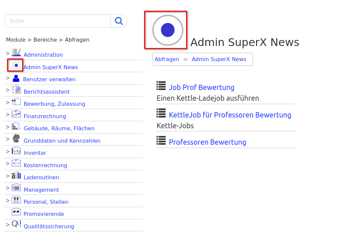The width and height of the screenshot is (342, 232).
Task: Click list icon next to KettleJob für Professoren Bewertung
Action: coord(161,113)
